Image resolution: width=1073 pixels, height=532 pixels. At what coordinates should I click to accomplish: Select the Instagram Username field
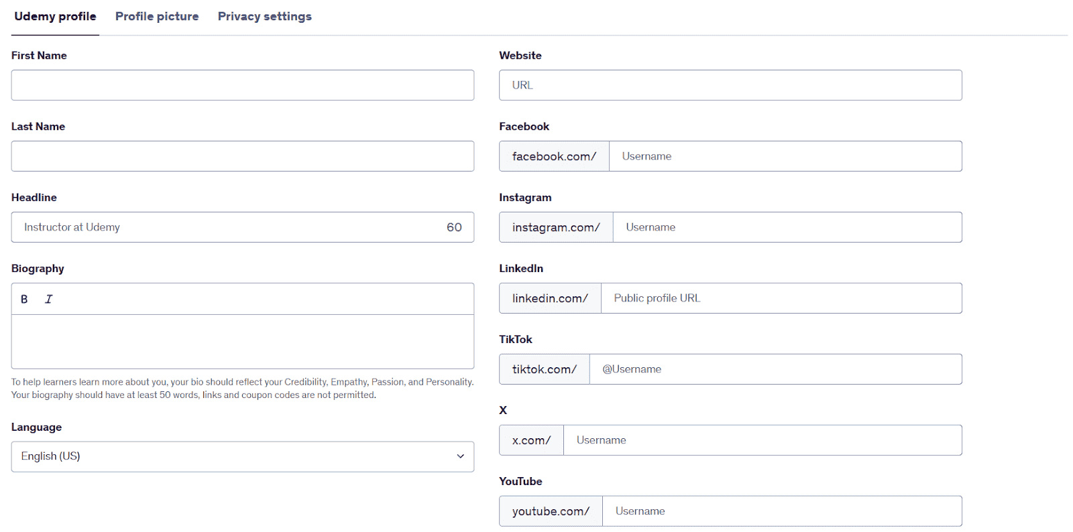(x=787, y=227)
